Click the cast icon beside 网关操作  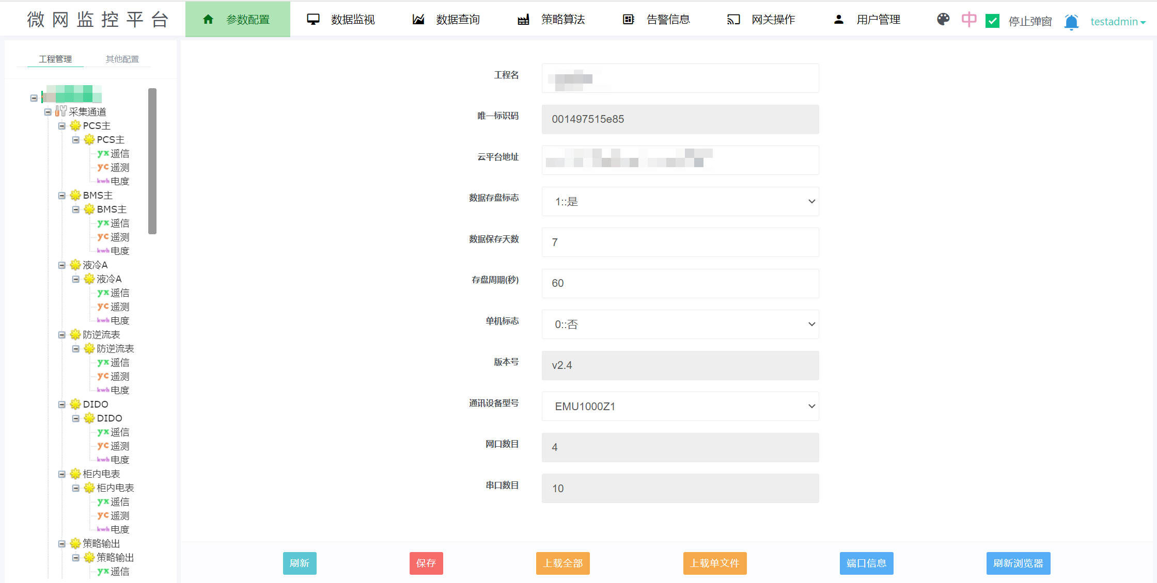(x=733, y=20)
